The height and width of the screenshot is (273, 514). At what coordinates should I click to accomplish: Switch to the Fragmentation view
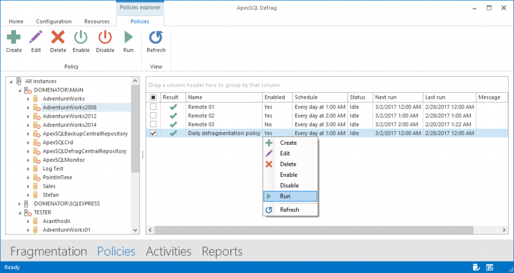tap(49, 251)
